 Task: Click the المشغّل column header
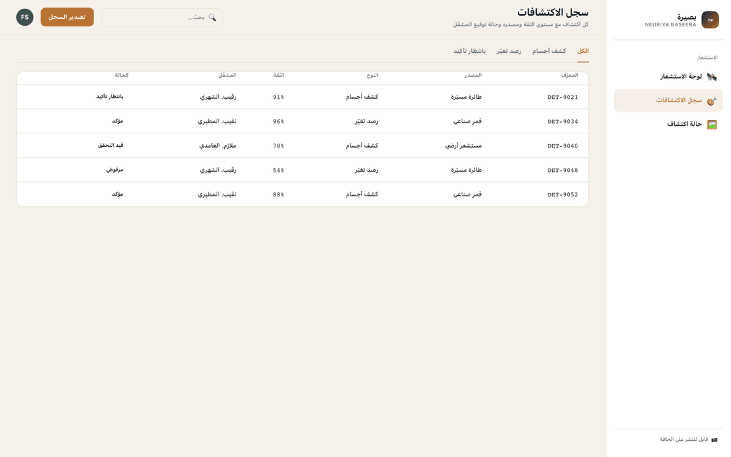click(227, 75)
